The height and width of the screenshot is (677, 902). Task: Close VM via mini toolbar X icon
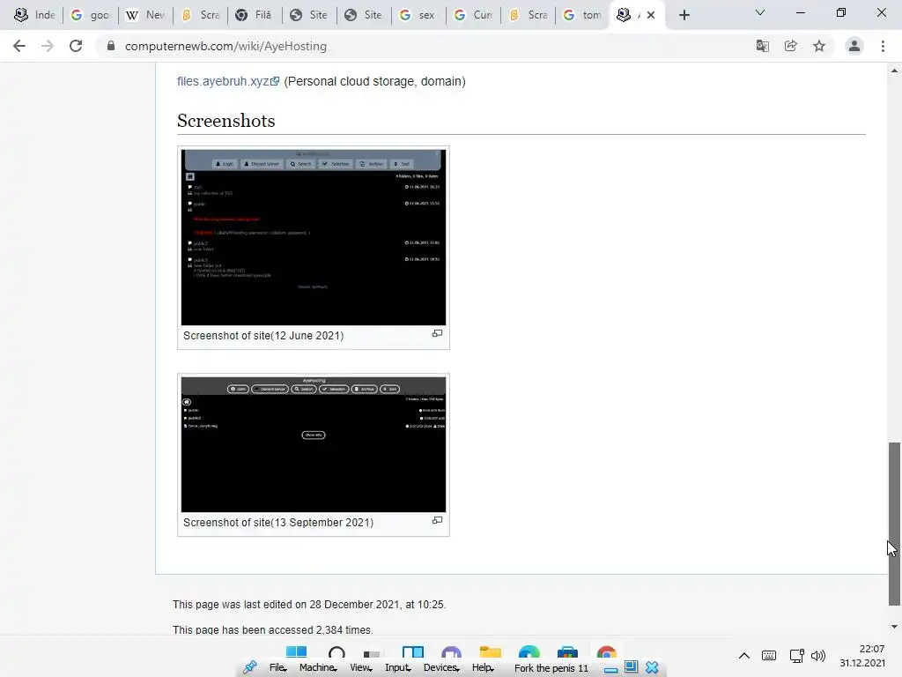click(652, 667)
